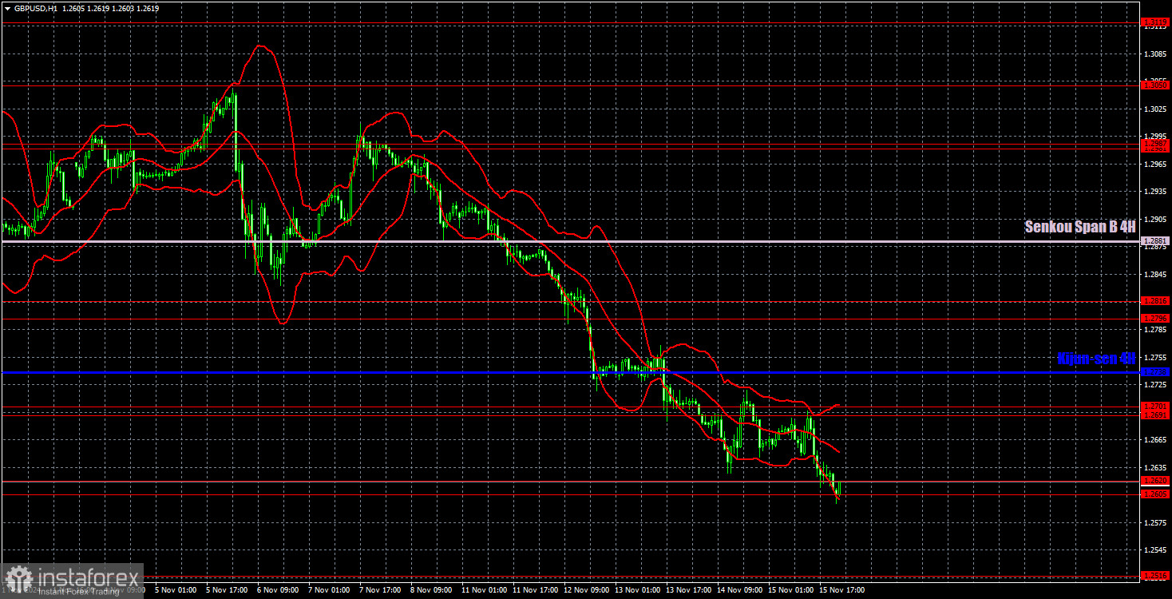Click the 1.2905 price axis value
The image size is (1172, 599).
(x=1155, y=219)
